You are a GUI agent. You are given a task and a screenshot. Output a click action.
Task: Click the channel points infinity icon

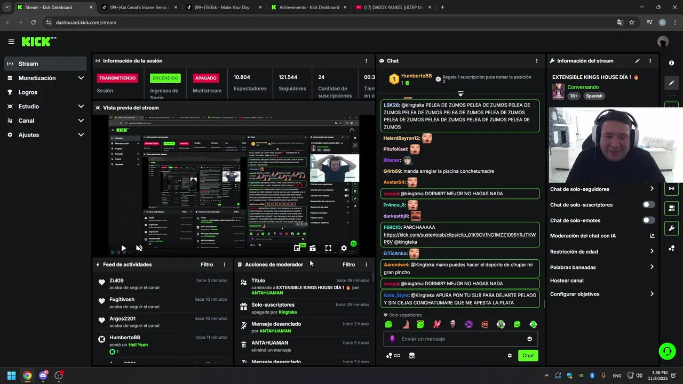[393, 356]
